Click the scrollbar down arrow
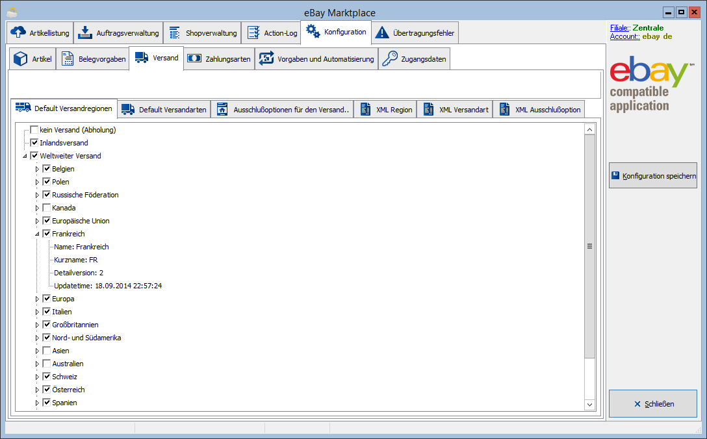The height and width of the screenshot is (439, 707). pos(589,405)
